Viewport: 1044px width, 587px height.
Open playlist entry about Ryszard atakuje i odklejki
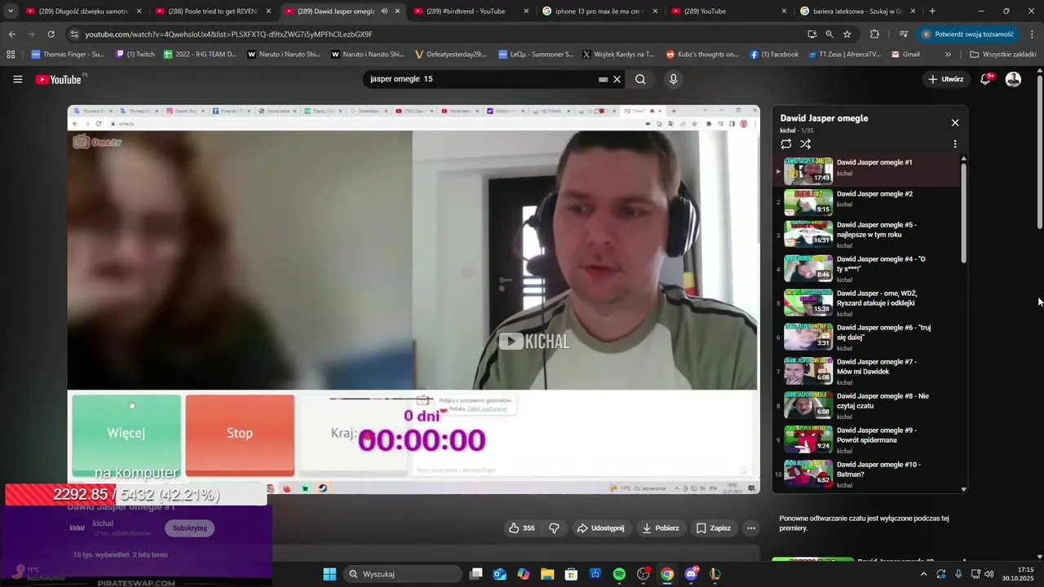868,302
